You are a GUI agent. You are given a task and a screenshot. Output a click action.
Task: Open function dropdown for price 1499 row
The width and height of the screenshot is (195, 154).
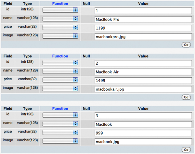[60, 80]
